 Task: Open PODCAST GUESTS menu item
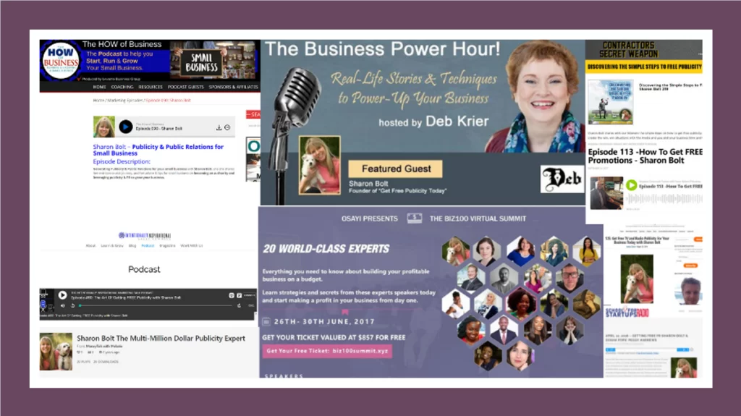point(186,87)
